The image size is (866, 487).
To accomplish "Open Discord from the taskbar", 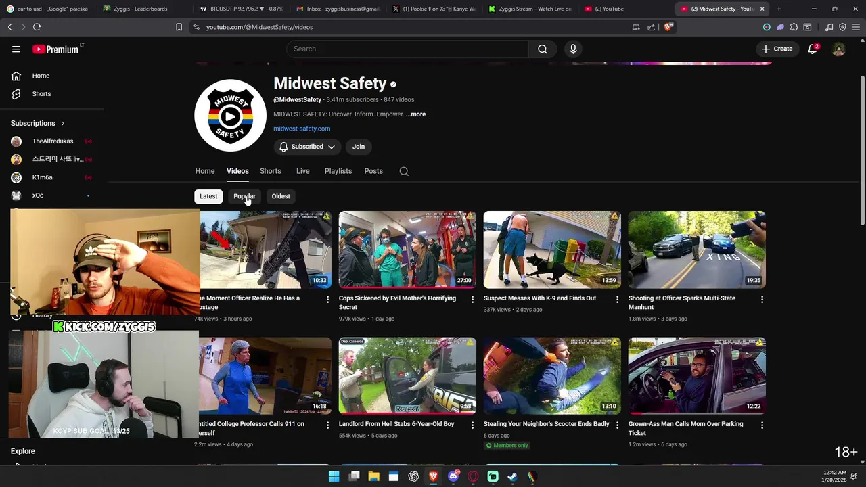I will [453, 476].
